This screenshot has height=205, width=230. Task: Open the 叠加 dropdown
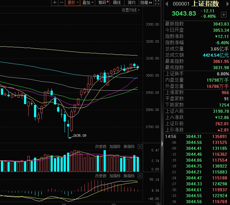[x=88, y=2]
